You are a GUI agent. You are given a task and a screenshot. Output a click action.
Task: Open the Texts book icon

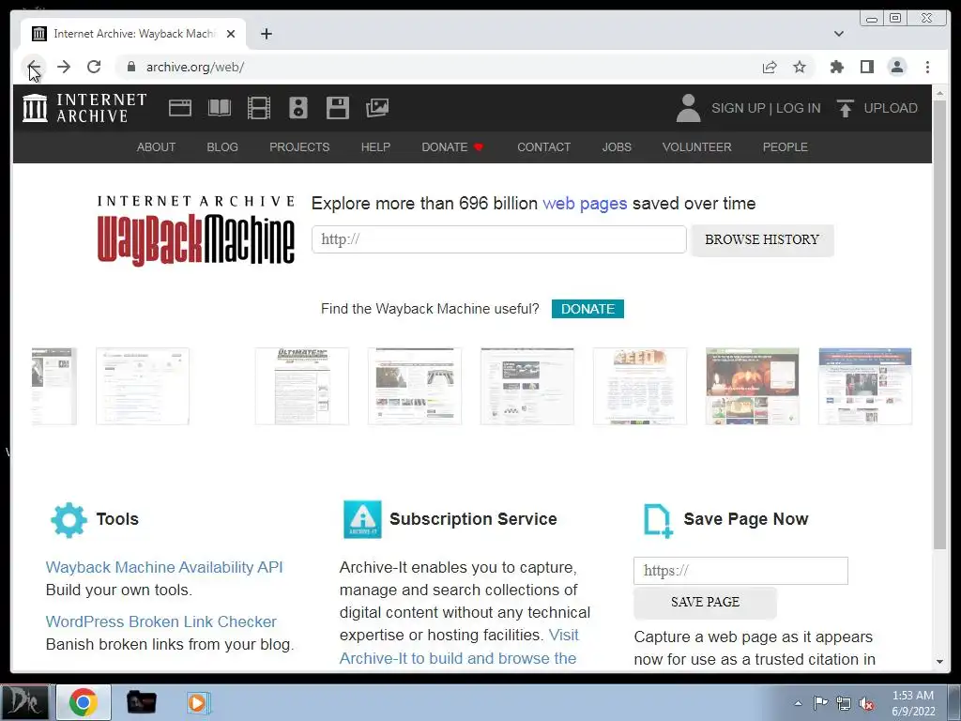(x=220, y=108)
